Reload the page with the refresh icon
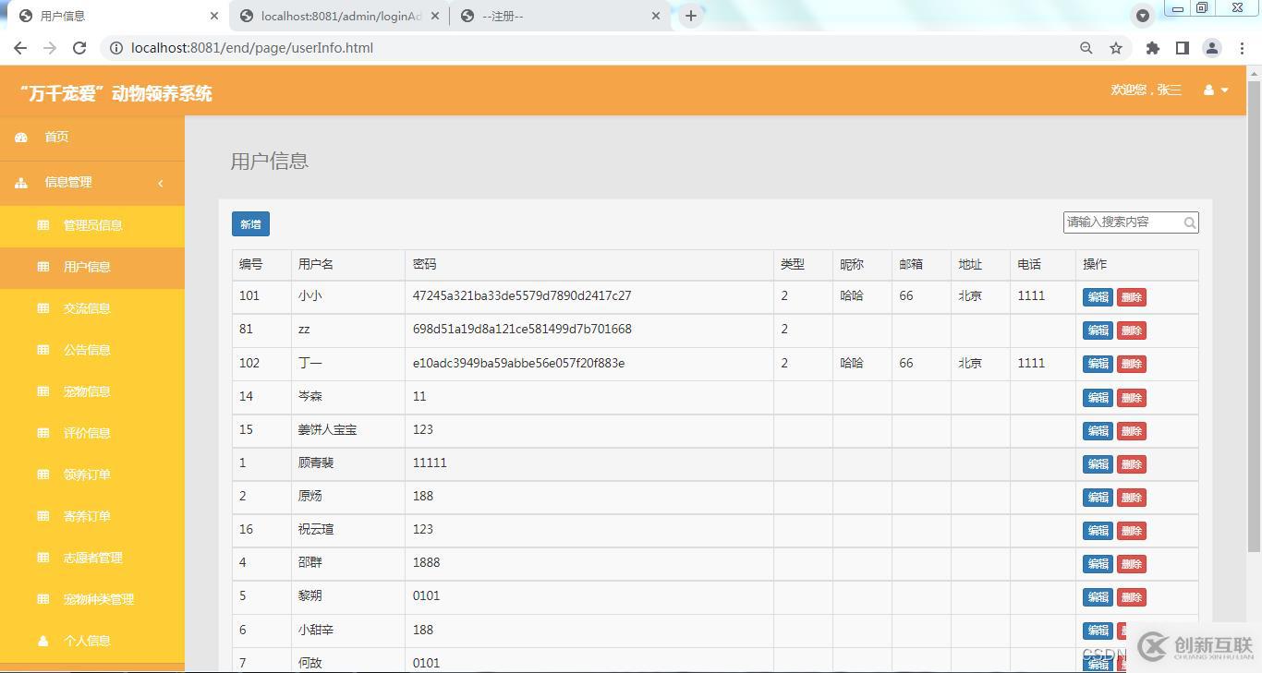 pos(79,48)
